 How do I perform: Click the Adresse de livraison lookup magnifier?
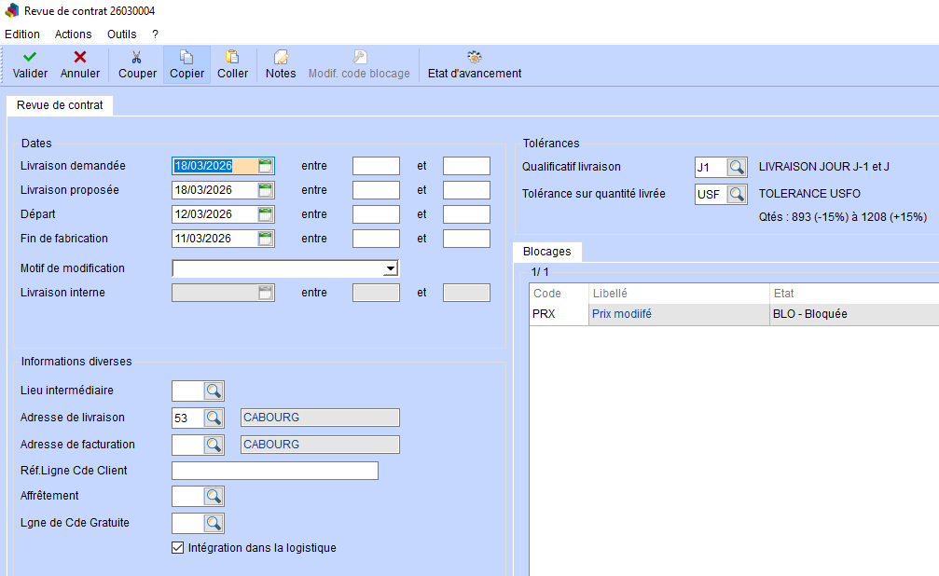[x=214, y=418]
